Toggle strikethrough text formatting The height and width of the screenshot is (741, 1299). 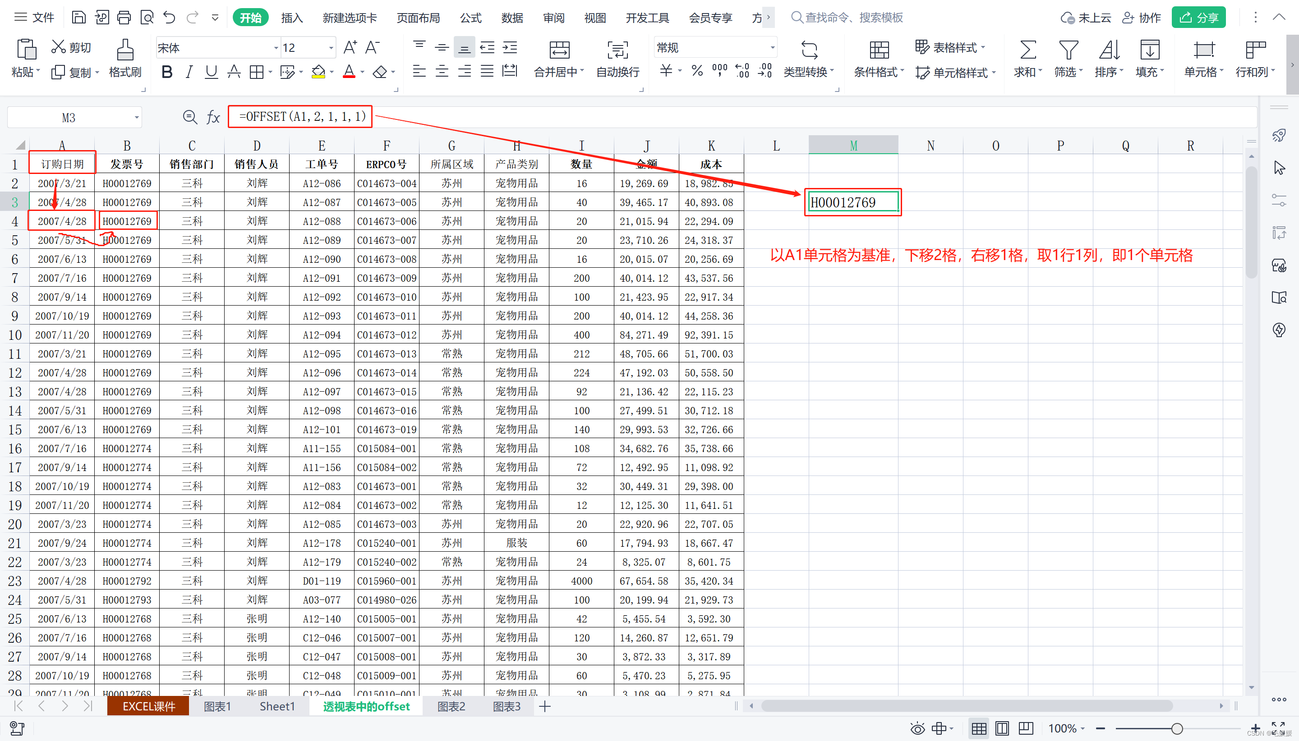point(234,72)
